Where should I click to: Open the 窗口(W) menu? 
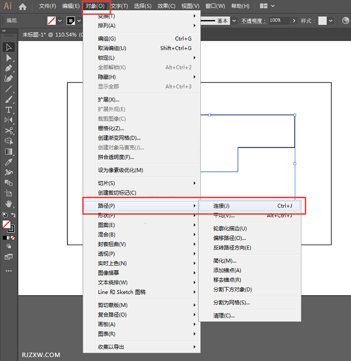[x=215, y=6]
